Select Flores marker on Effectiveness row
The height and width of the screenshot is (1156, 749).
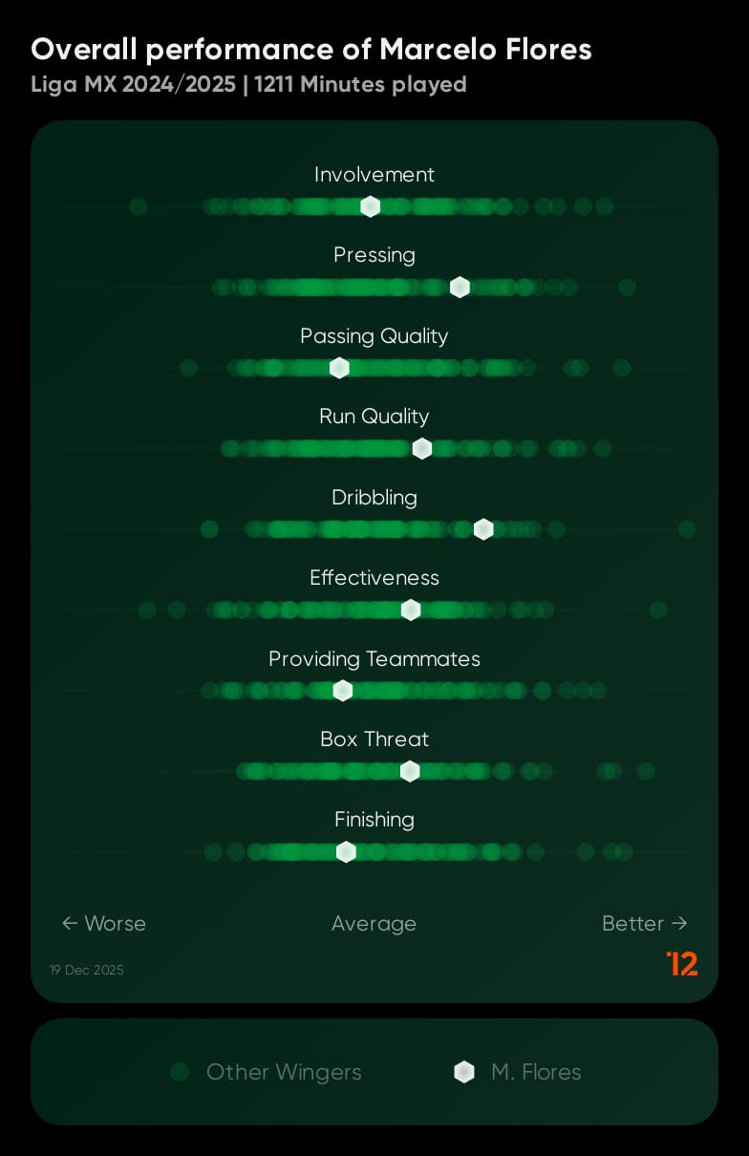(411, 610)
